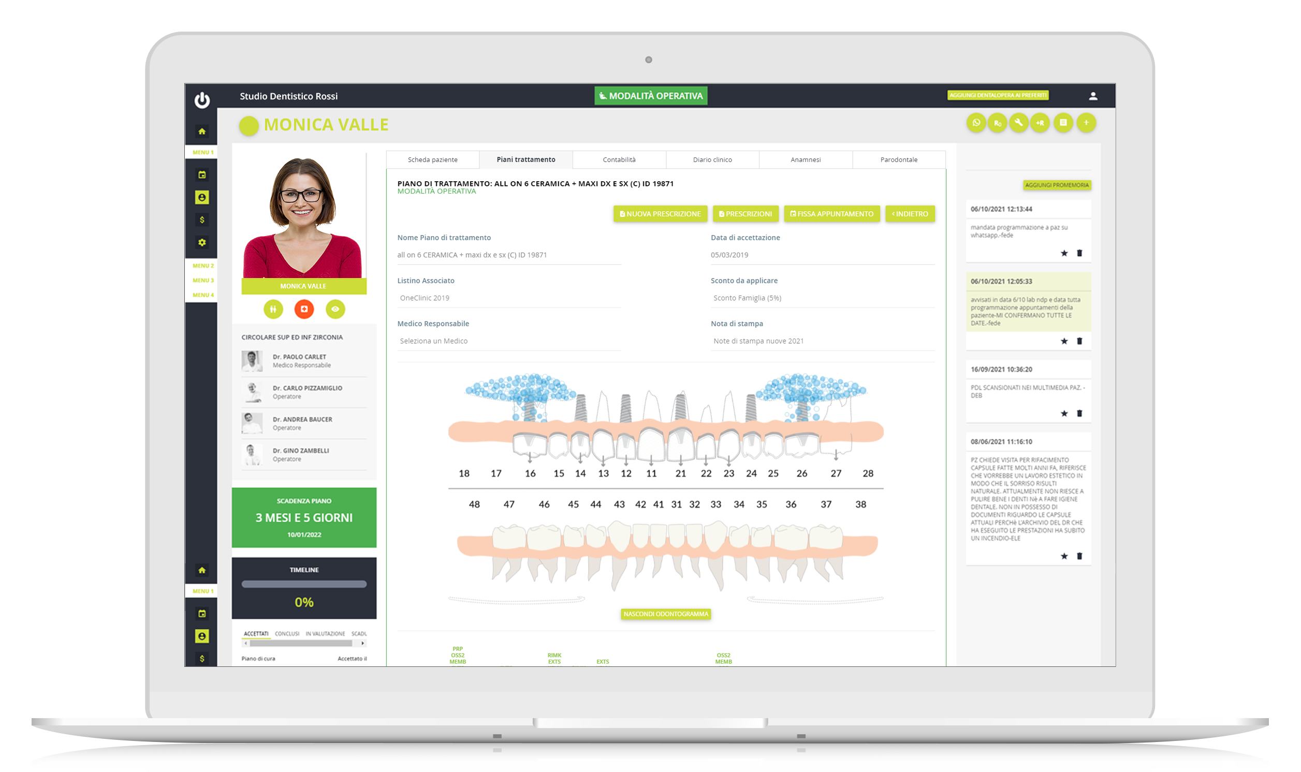This screenshot has width=1301, height=772.
Task: Click AGGIUNGI DENTALOPERA AI PREFERITI
Action: pyautogui.click(x=998, y=95)
